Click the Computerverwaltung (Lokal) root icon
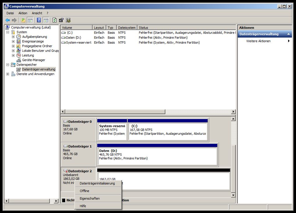Screen dimensions: 296x213 [7, 27]
